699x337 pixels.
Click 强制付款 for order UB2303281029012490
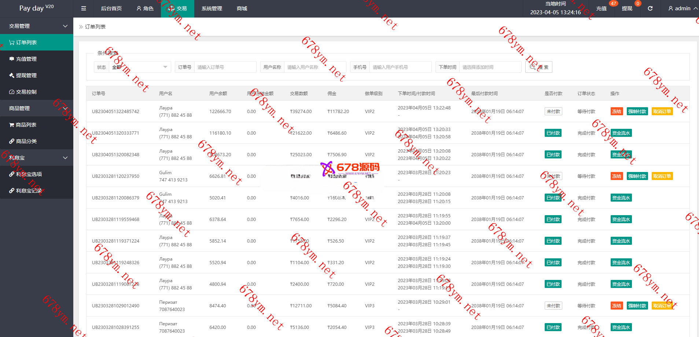(x=637, y=306)
